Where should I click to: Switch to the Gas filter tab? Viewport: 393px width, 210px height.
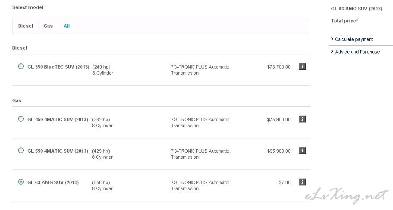tap(48, 26)
